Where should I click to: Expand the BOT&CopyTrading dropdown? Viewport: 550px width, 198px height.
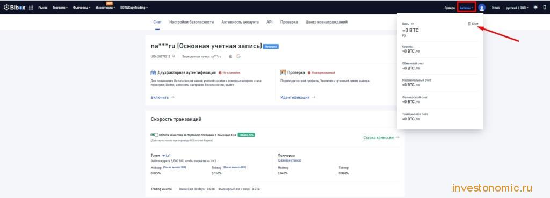click(134, 8)
